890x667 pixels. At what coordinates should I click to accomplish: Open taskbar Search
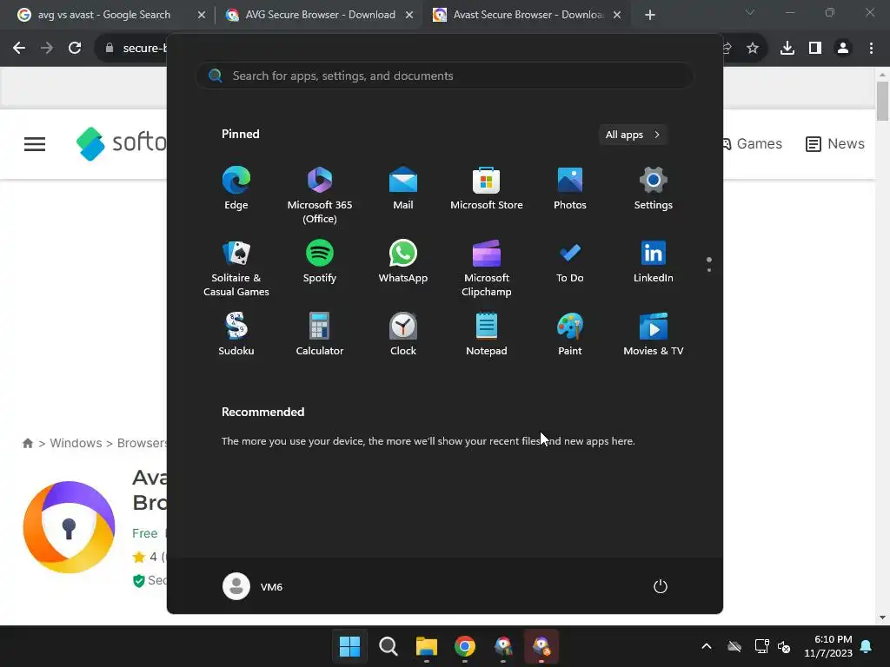389,646
